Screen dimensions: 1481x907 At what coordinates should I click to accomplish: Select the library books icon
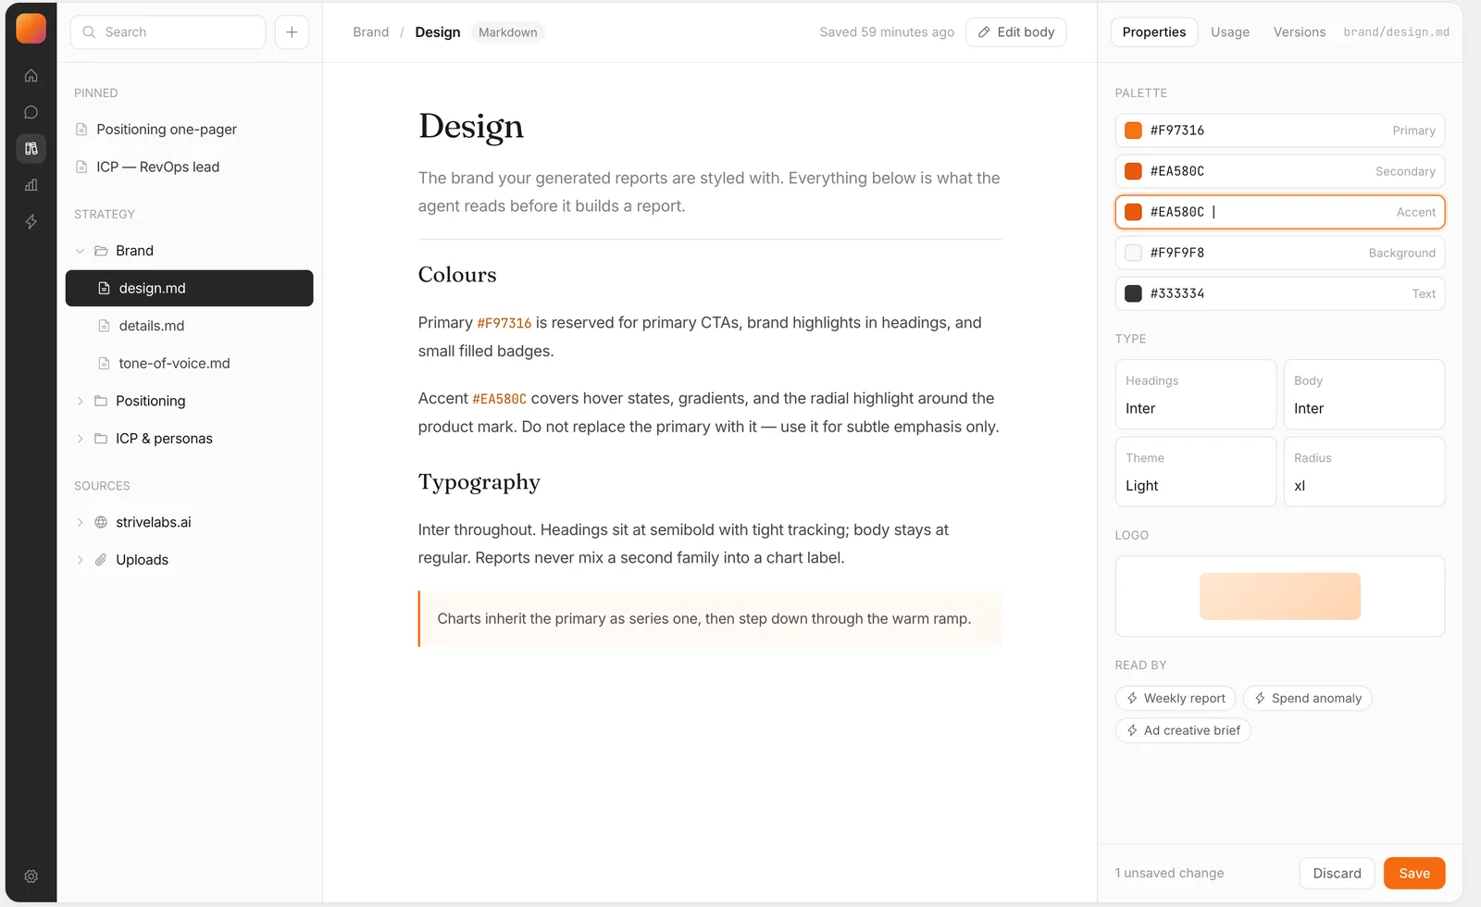tap(31, 148)
